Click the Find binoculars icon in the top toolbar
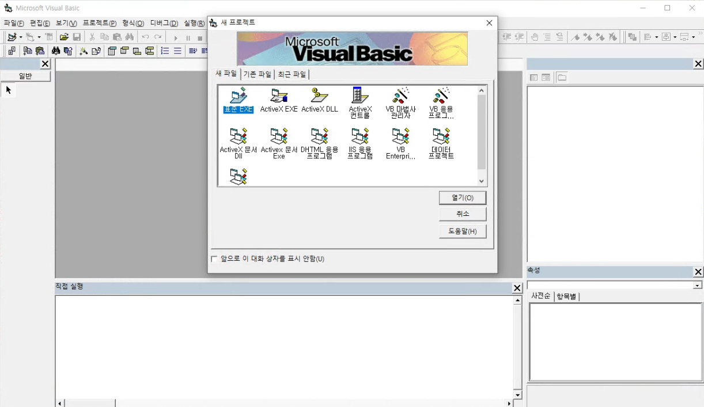Screen dimensions: 704x407 pyautogui.click(x=130, y=37)
